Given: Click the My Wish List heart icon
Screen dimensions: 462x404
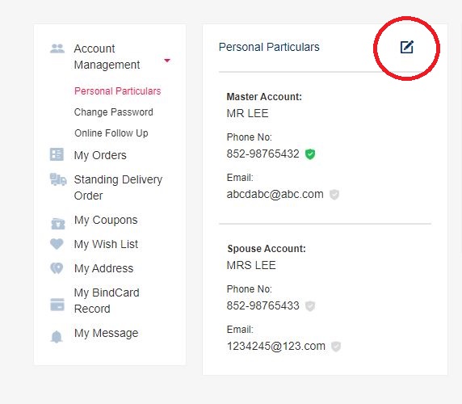Looking at the screenshot, I should pyautogui.click(x=57, y=244).
